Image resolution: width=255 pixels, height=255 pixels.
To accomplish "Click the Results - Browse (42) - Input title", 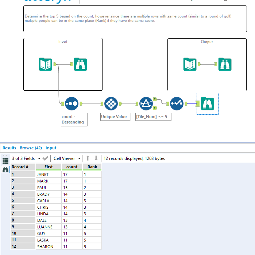I will (x=30, y=148).
